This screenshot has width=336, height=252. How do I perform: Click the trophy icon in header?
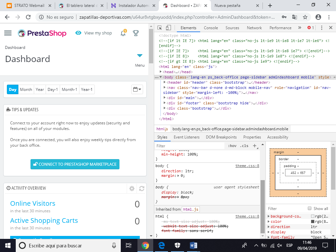pos(136,33)
